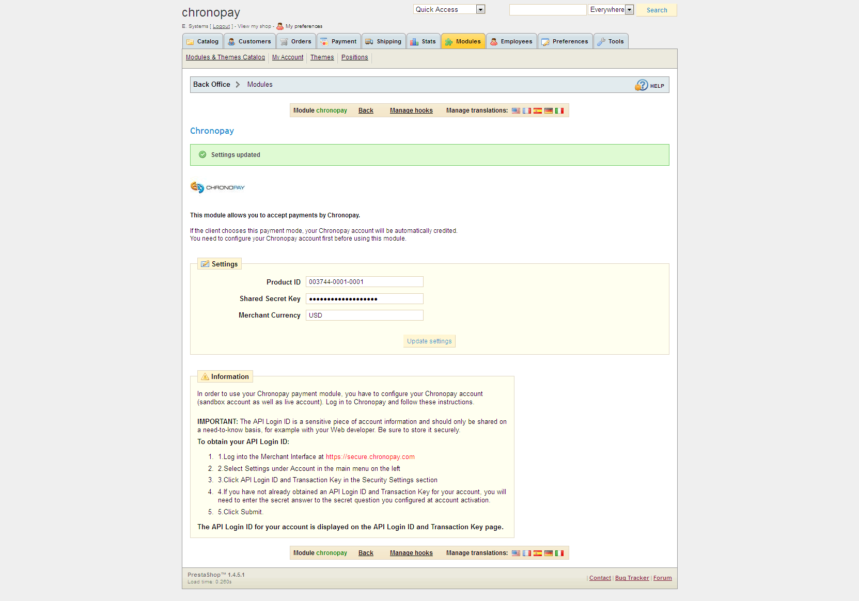Expand the Quick Access dropdown
The width and height of the screenshot is (859, 601).
point(449,9)
